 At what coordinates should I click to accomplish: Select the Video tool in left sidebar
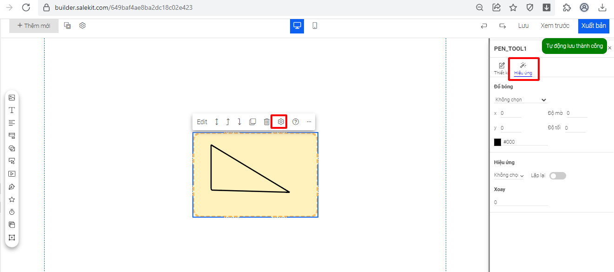point(12,174)
